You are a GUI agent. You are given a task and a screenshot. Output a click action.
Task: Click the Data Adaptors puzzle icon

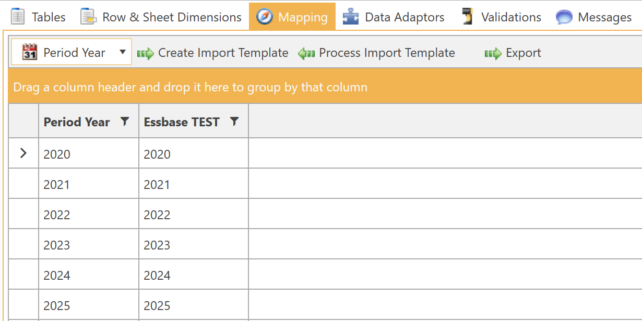(351, 17)
